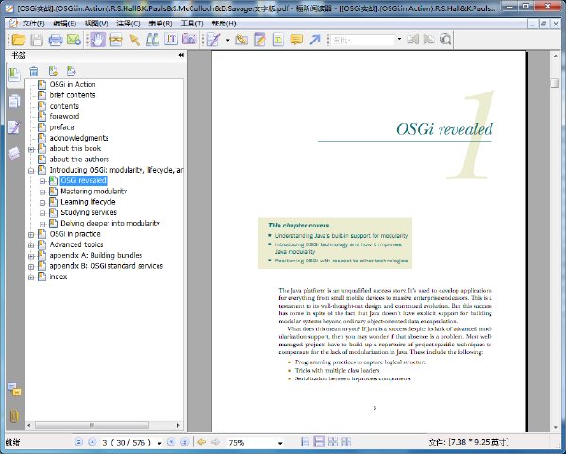Toggle single page layout view

(x=306, y=442)
